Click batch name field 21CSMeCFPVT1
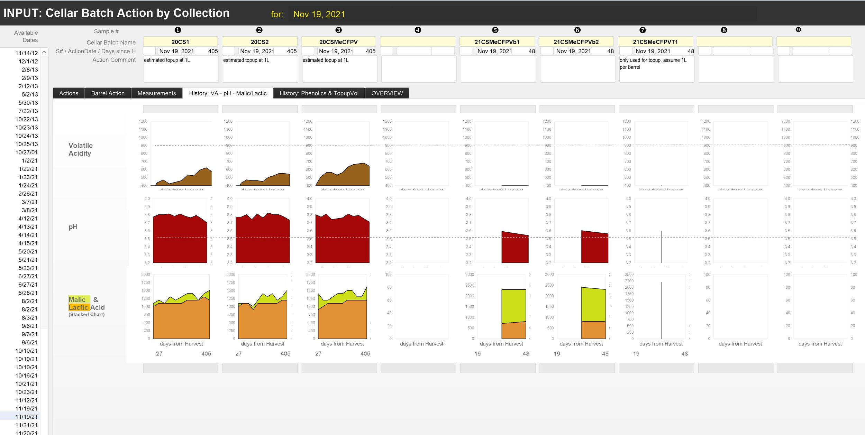Screen dimensions: 865x435 click(x=655, y=42)
